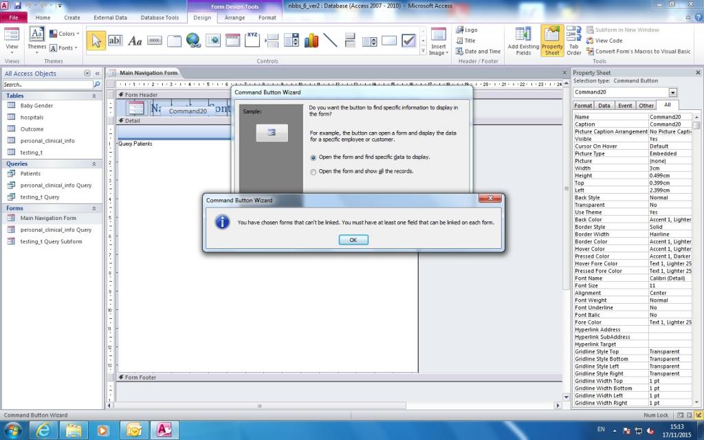Choose the Navigation Control tool
Viewport: 704px width, 440px height.
coord(232,41)
